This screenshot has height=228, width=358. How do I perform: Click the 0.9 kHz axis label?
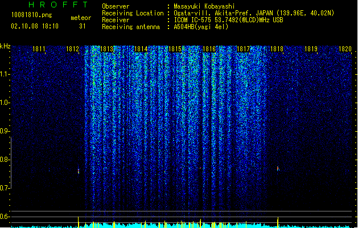(x=5, y=131)
